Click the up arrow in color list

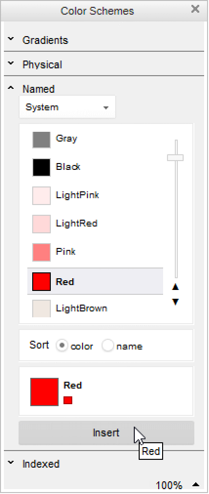pos(176,287)
